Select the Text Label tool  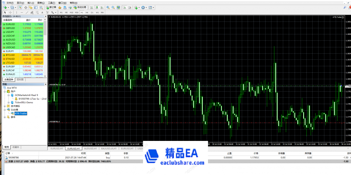pyautogui.click(x=47, y=13)
